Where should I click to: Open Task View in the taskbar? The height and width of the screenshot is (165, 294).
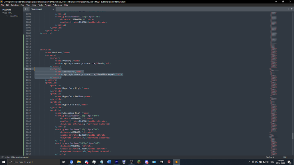pos(64,162)
